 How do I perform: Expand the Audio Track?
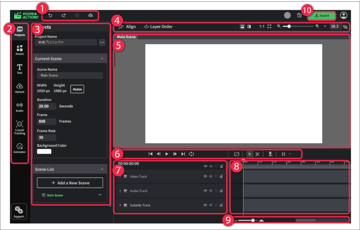point(120,191)
